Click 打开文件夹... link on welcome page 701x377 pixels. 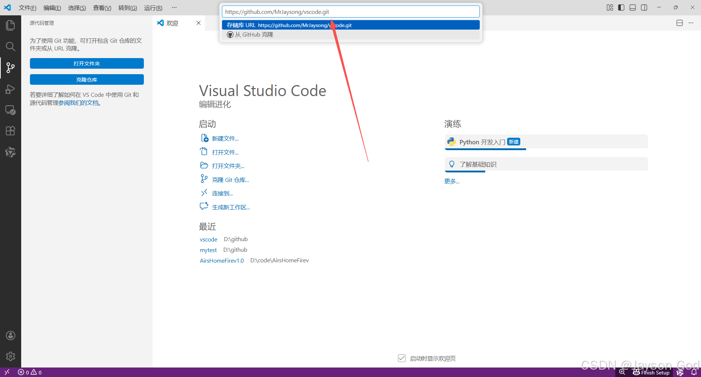(228, 166)
